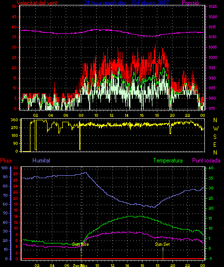Click the "Velocitat del vent" heading
Image resolution: width=224 pixels, height=267 pixels.
(37, 3)
